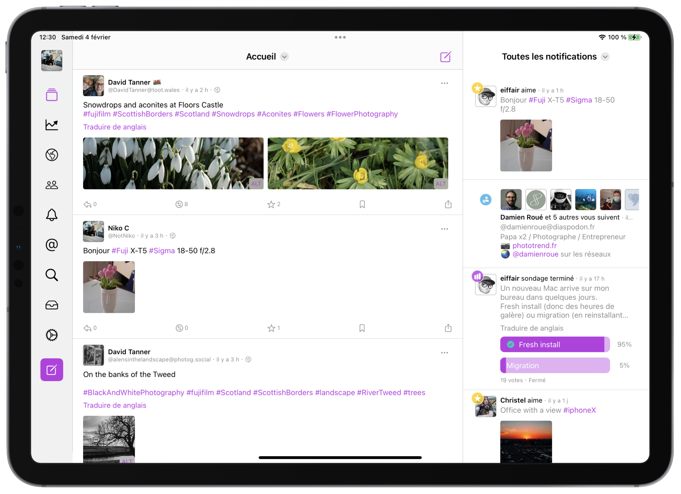Screen dimensions: 681x494
Task: Open the masked follower avatar
Action: (611, 200)
